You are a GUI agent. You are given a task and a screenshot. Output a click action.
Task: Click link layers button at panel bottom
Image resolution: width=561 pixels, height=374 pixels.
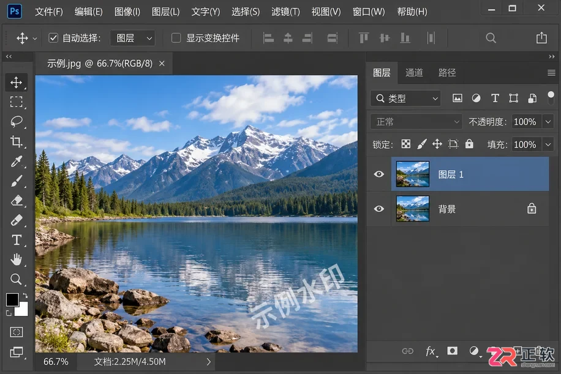(407, 351)
